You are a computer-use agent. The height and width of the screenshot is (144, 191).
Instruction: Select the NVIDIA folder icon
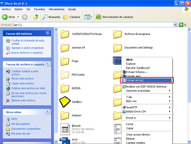(65, 88)
